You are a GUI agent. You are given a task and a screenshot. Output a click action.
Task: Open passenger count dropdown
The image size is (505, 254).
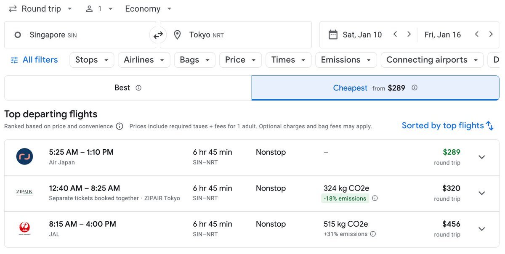point(100,9)
